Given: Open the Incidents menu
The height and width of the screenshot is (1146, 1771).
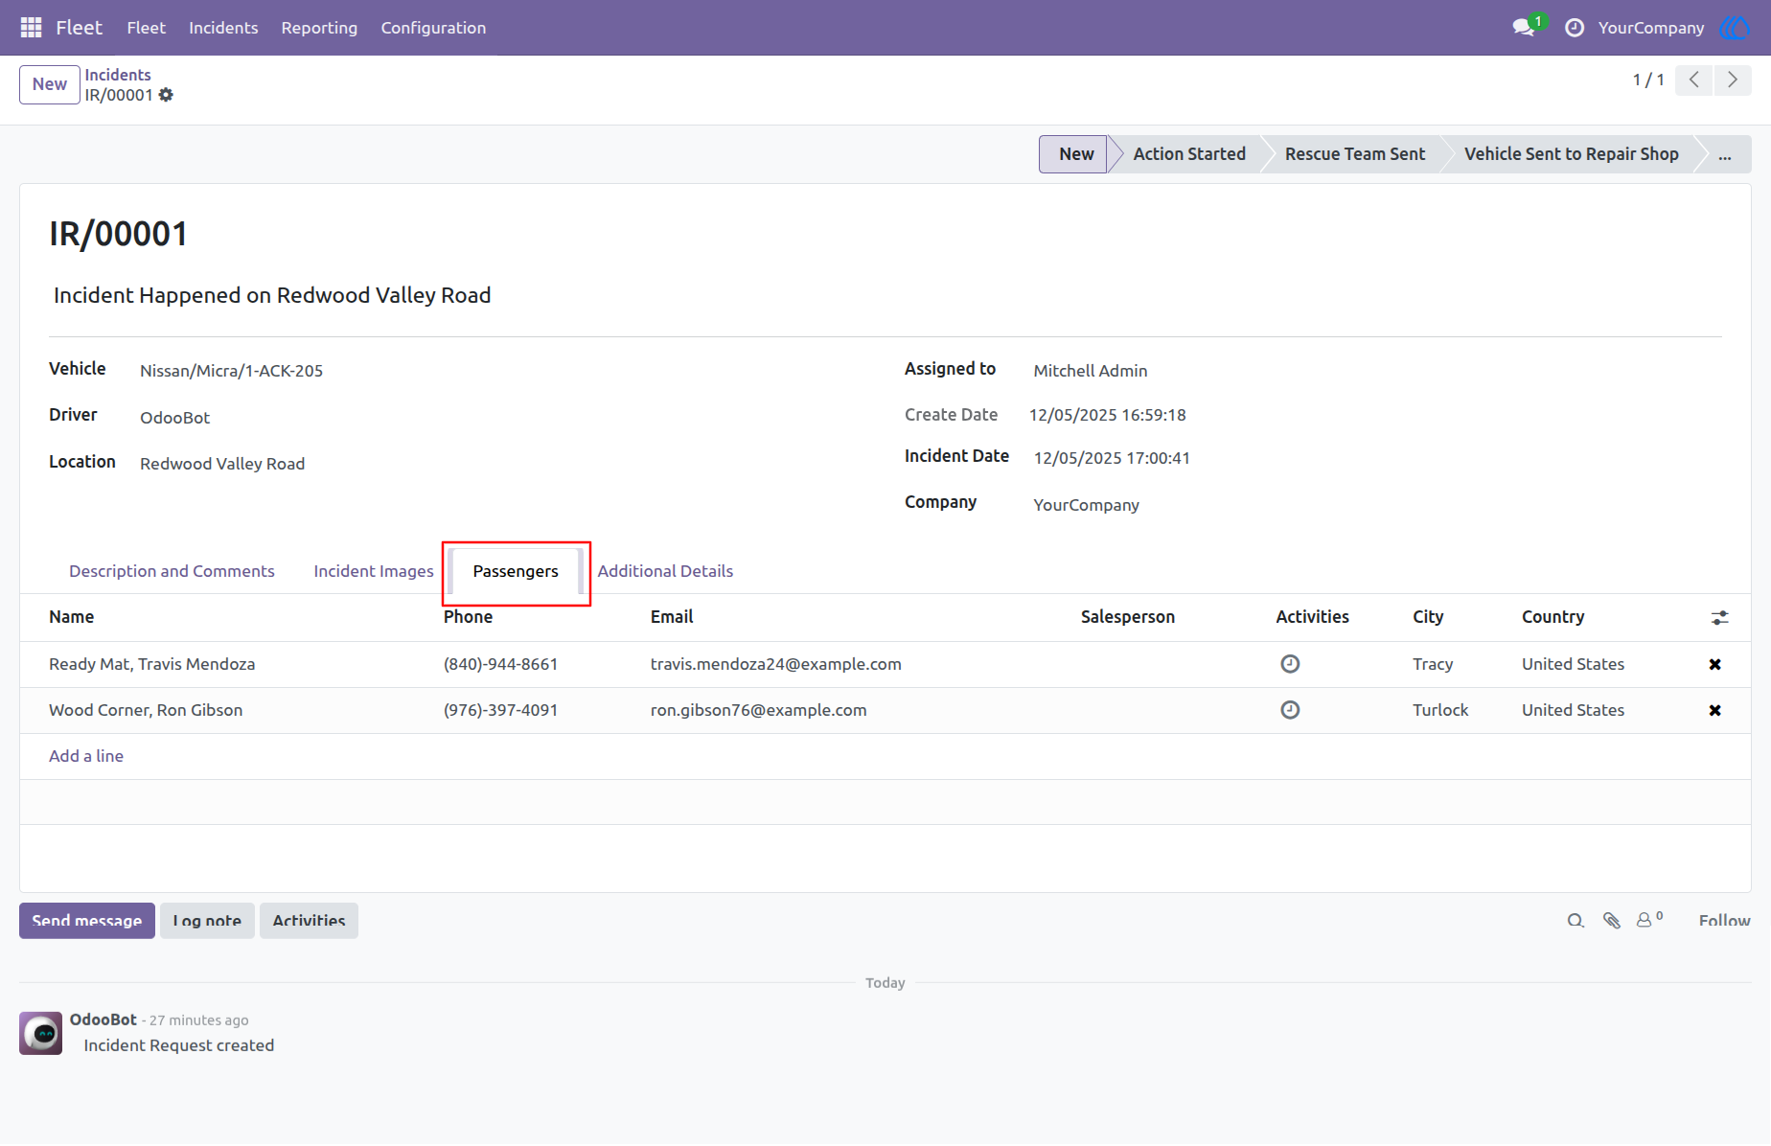Looking at the screenshot, I should pos(223,28).
